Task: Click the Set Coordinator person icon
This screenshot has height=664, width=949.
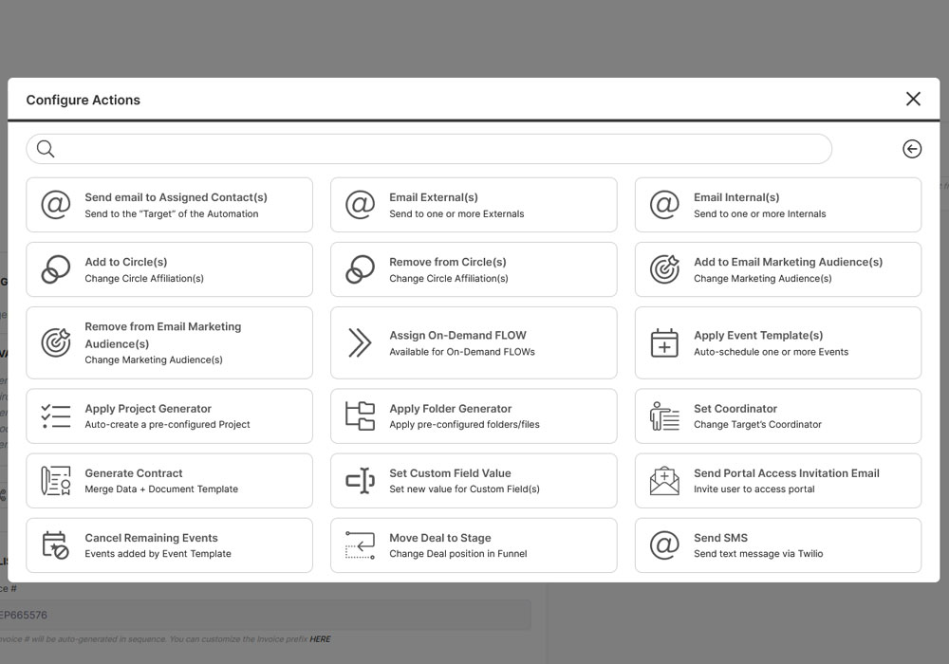Action: [x=664, y=415]
